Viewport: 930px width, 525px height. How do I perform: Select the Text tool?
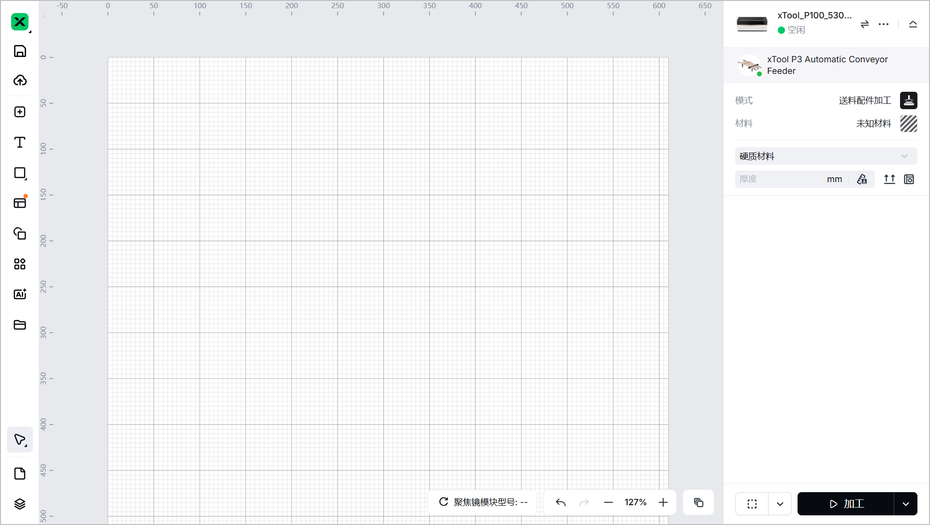[20, 142]
